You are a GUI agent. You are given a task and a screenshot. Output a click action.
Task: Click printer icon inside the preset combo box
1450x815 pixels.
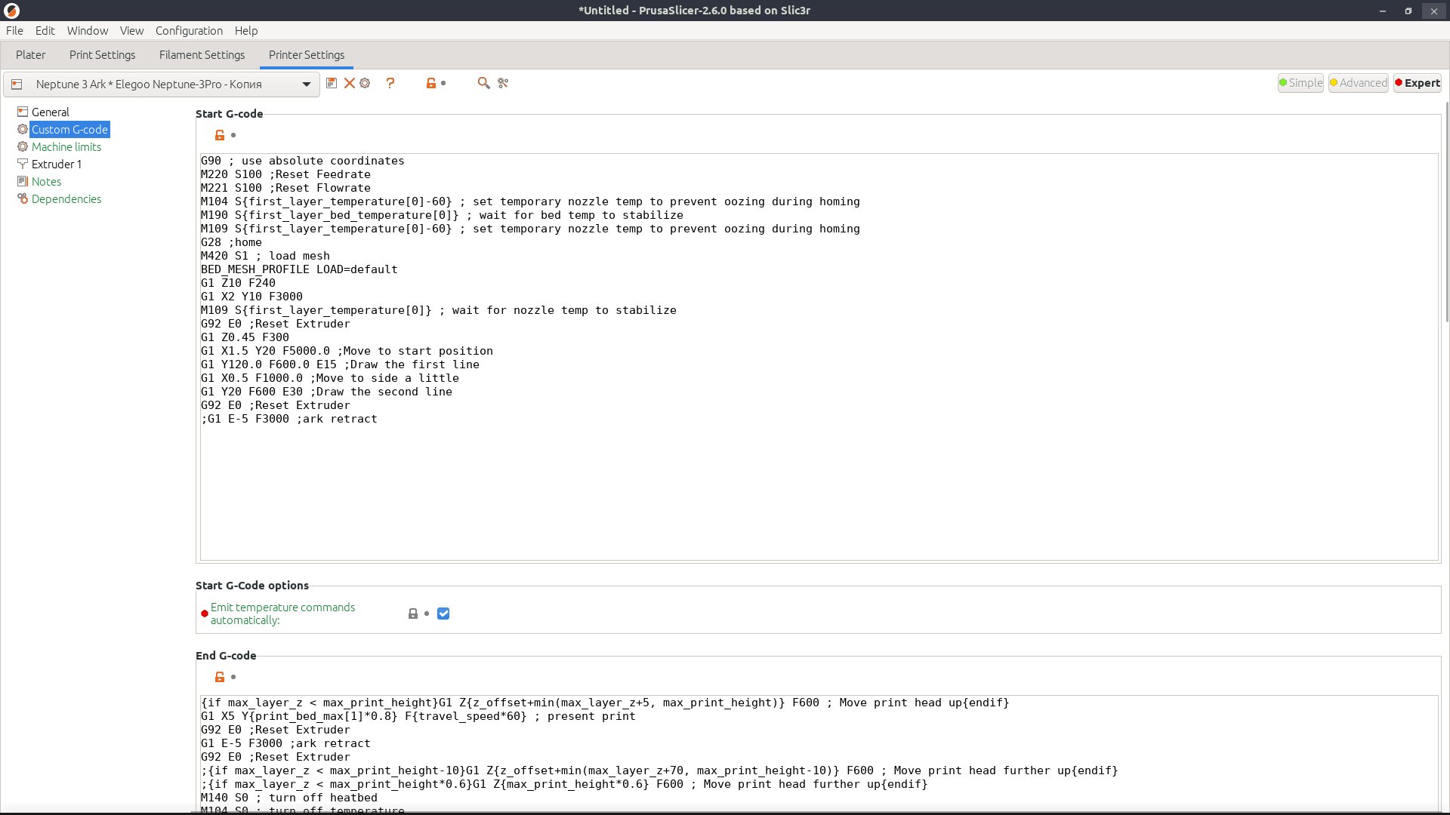(x=17, y=84)
